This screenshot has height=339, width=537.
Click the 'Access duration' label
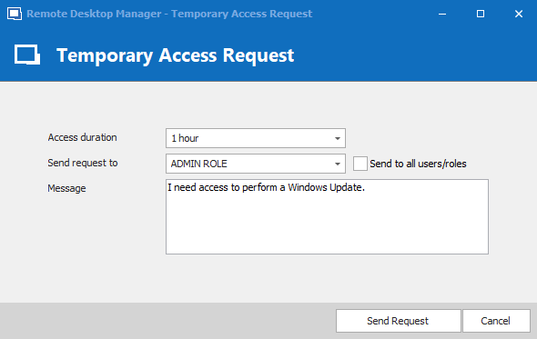pyautogui.click(x=82, y=137)
